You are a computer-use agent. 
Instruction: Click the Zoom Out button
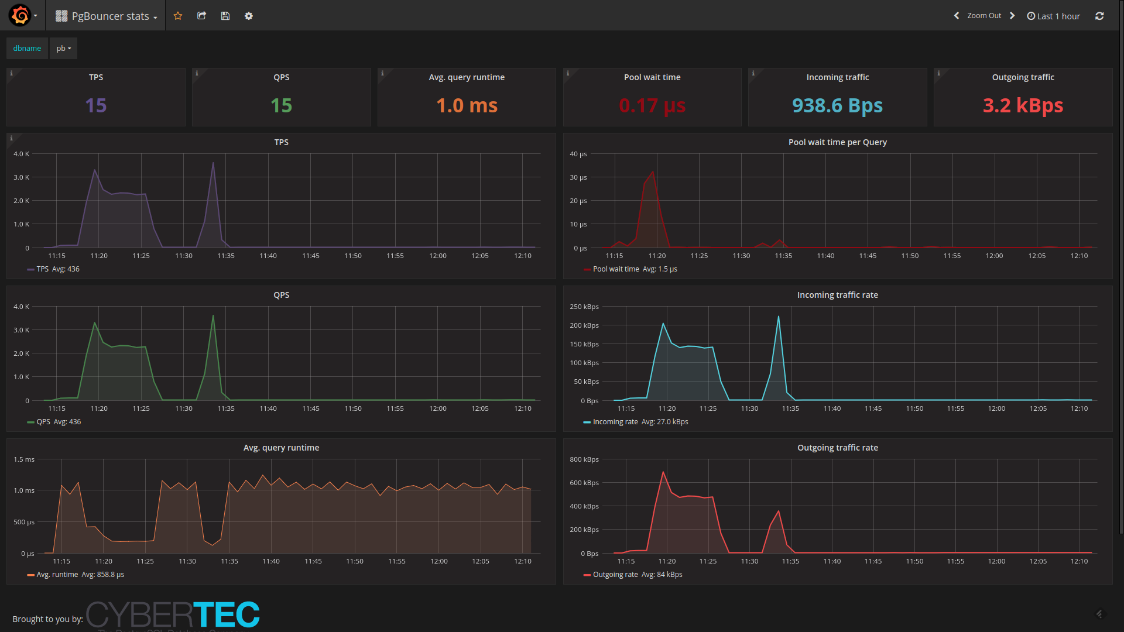point(984,16)
